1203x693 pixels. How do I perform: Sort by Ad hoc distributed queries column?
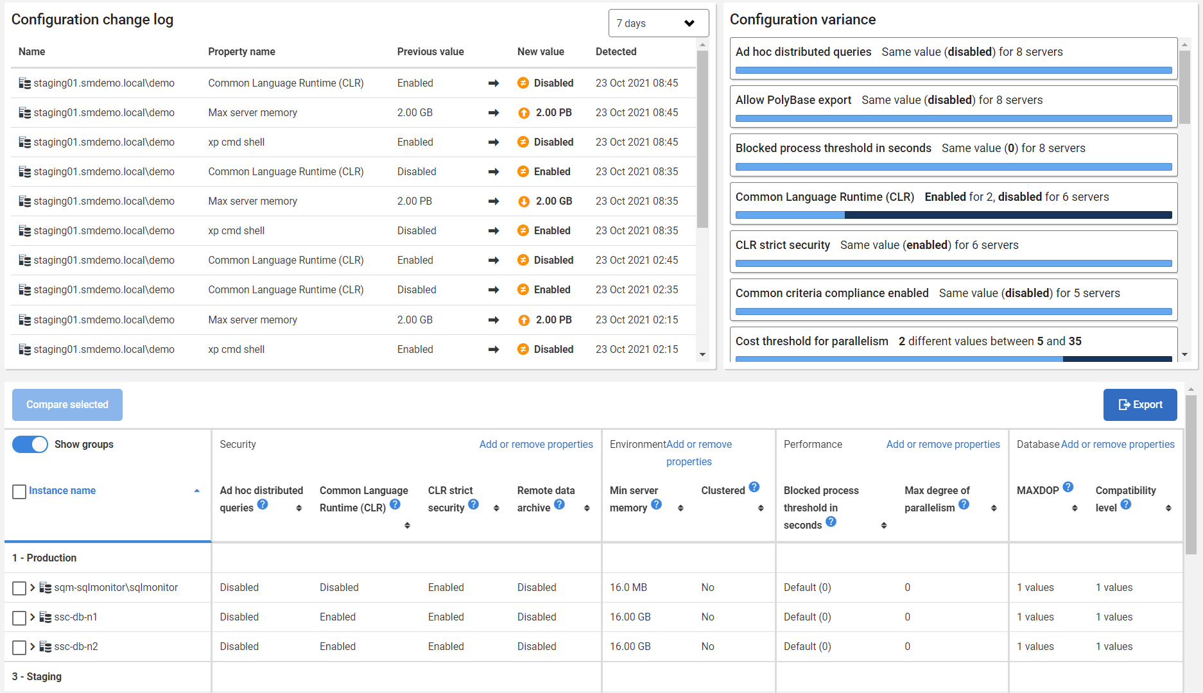click(299, 508)
